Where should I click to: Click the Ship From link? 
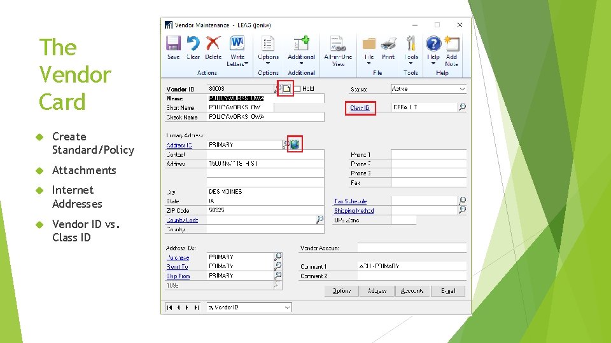pyautogui.click(x=178, y=276)
